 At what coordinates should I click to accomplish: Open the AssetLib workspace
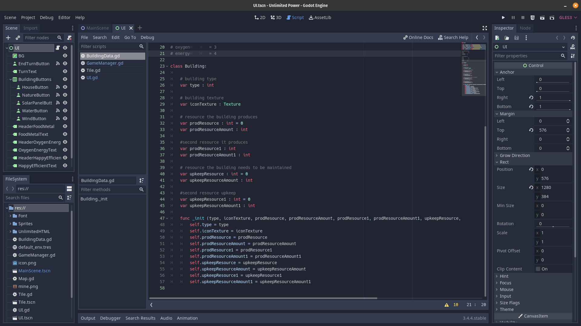pyautogui.click(x=320, y=18)
